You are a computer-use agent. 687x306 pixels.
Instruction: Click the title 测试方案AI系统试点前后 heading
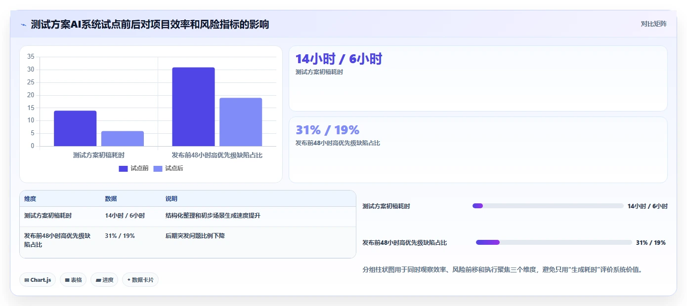[150, 24]
